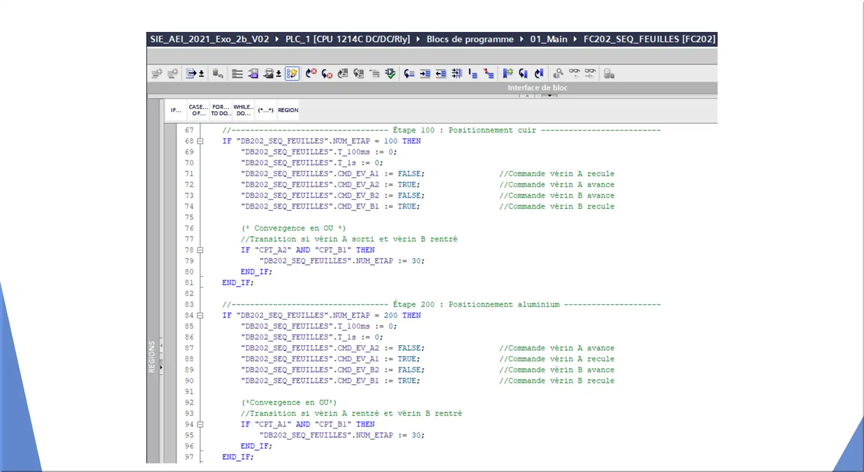Click the blue grid-lines toolbar icon
Viewport: 864px width, 472px height.
click(456, 74)
